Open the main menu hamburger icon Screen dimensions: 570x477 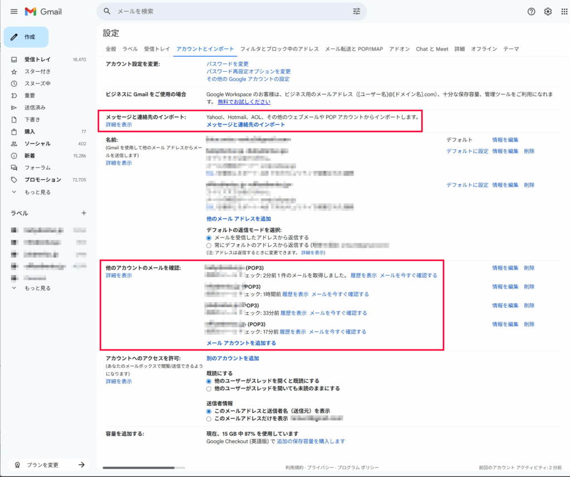(x=14, y=12)
